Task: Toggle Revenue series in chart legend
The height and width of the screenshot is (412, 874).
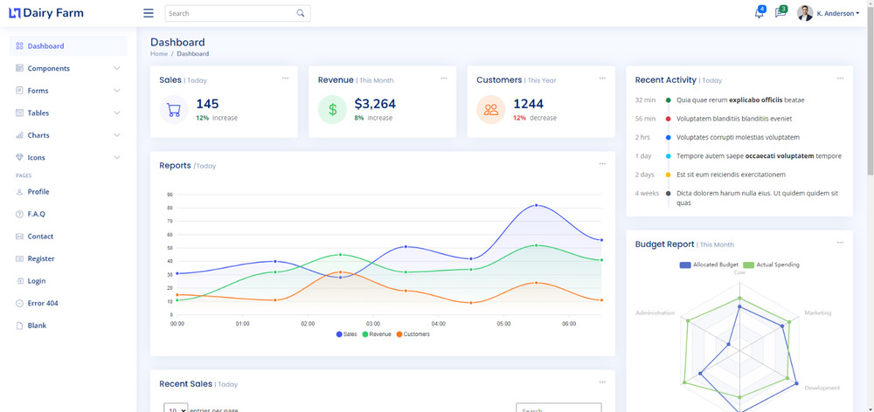Action: [x=377, y=334]
